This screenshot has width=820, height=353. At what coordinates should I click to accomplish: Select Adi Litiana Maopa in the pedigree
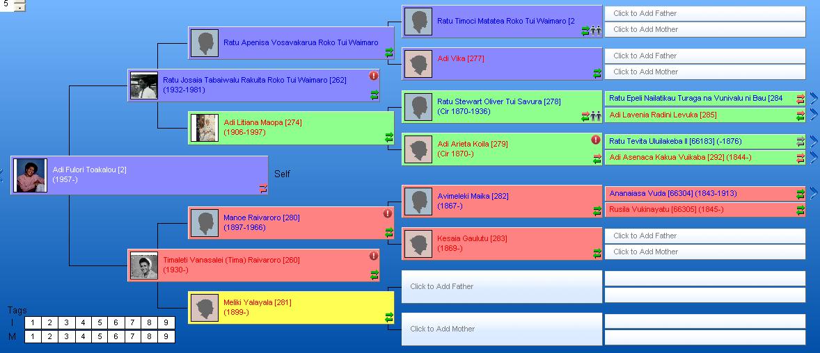click(291, 128)
